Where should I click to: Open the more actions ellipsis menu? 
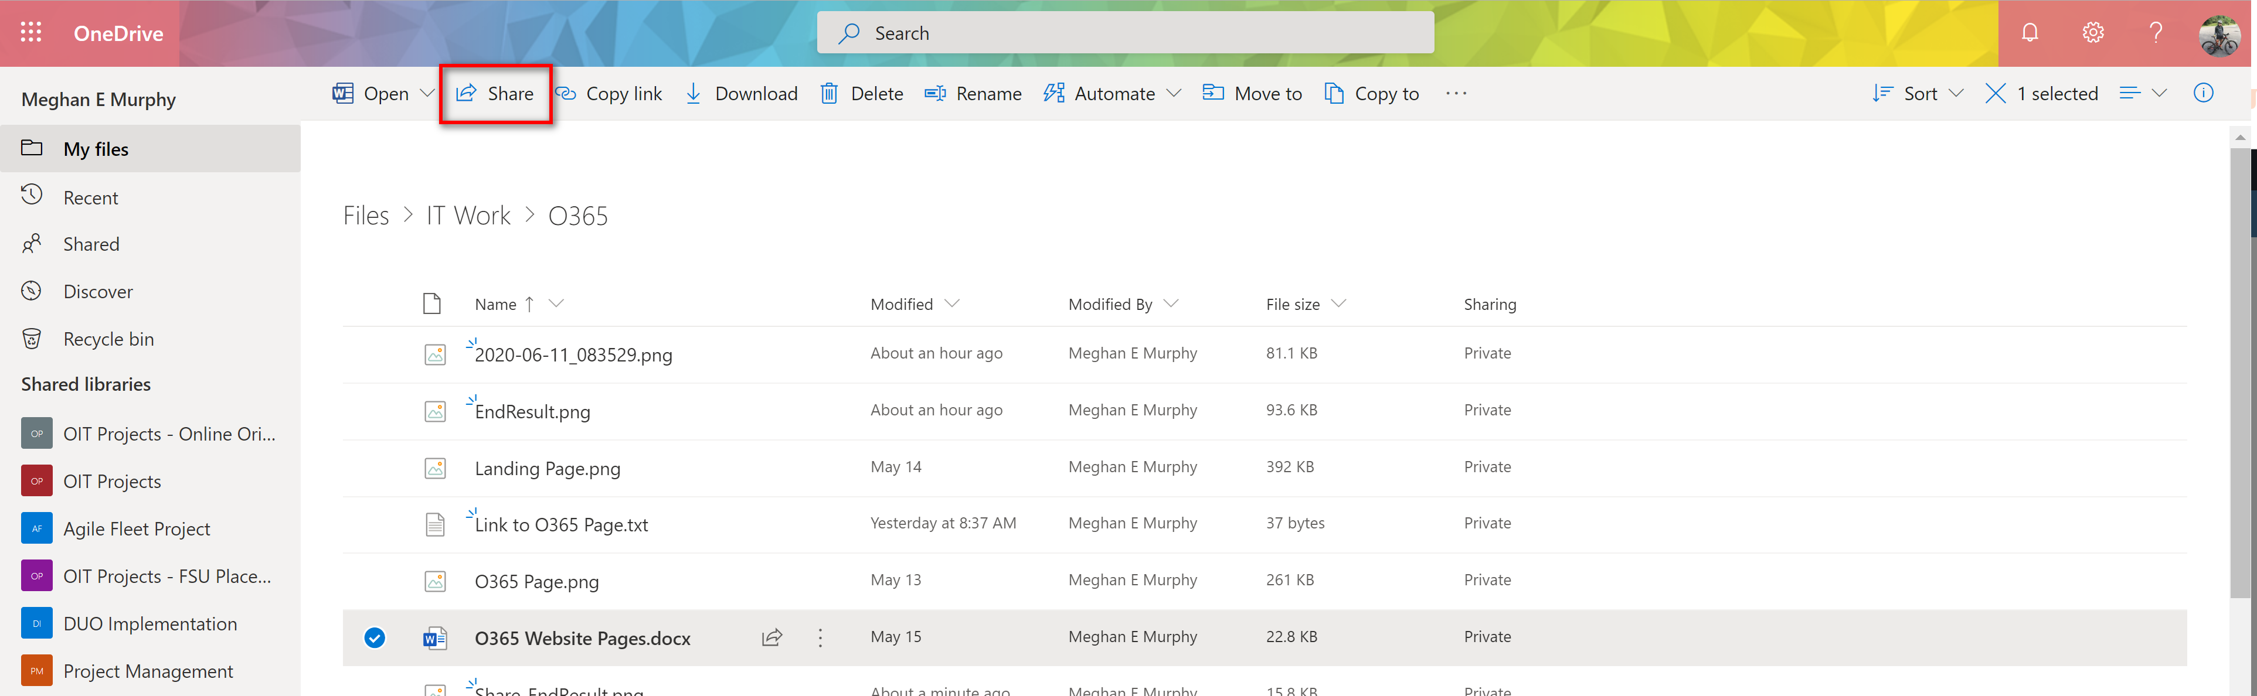(1456, 94)
